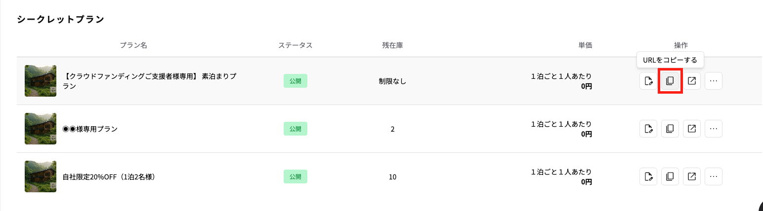Viewport: 763px width, 211px height.
Task: Open 自社限定20%OFF plan in new tab
Action: point(692,176)
